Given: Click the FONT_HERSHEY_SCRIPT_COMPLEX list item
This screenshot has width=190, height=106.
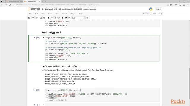Looking at the screenshot, I should (x=60, y=84).
